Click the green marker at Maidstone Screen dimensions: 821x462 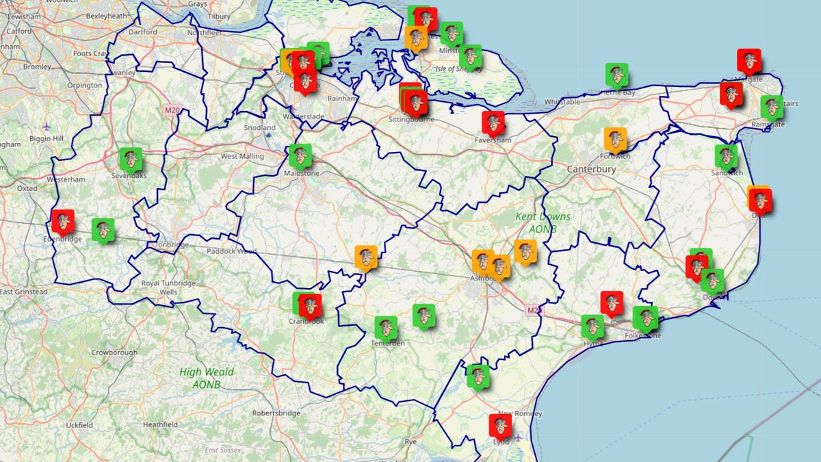point(300,156)
